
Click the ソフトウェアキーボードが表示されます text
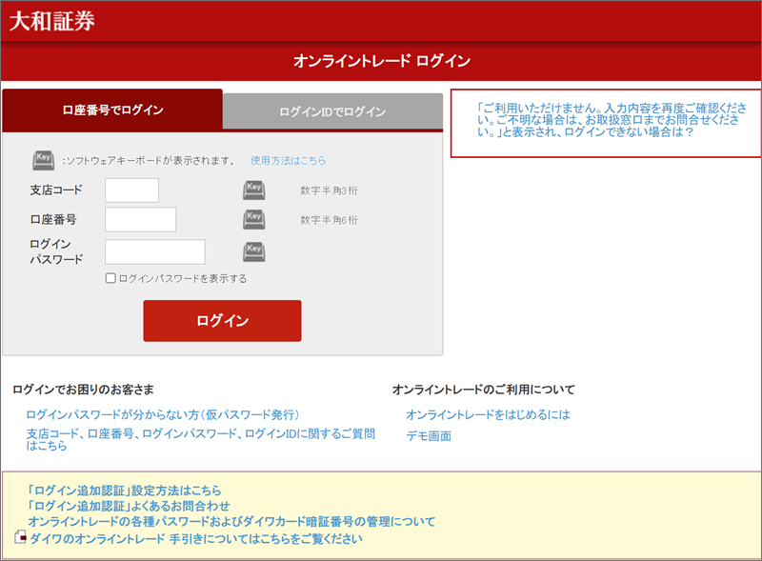pyautogui.click(x=149, y=160)
